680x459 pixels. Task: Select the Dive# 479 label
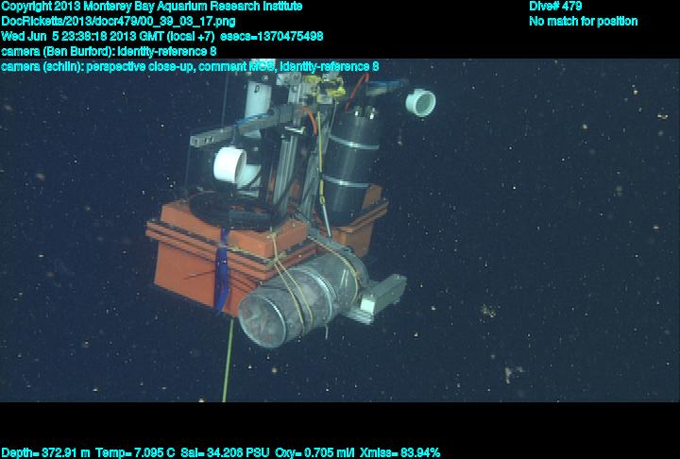(555, 7)
